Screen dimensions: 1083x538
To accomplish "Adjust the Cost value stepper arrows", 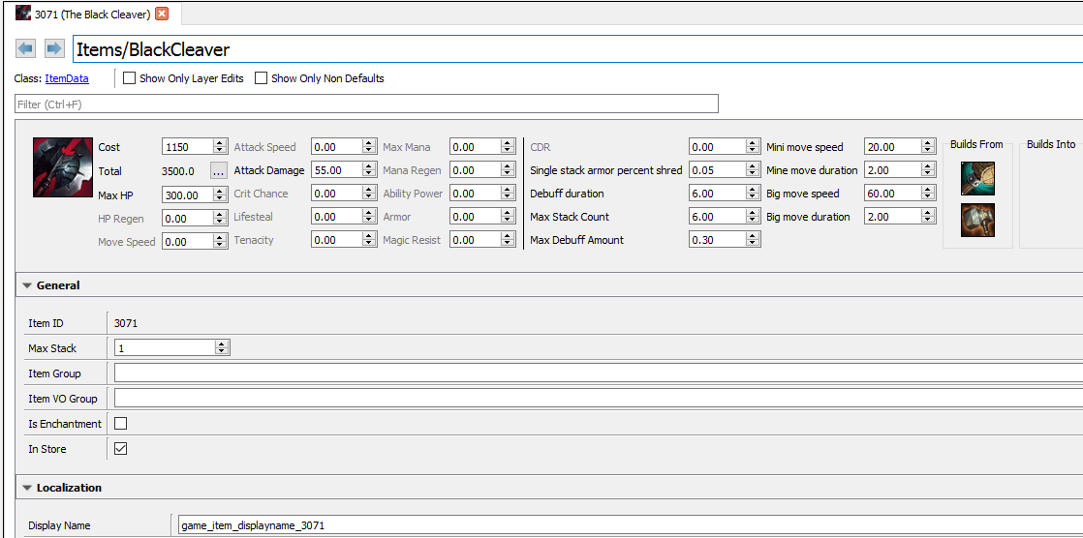I will pyautogui.click(x=220, y=147).
